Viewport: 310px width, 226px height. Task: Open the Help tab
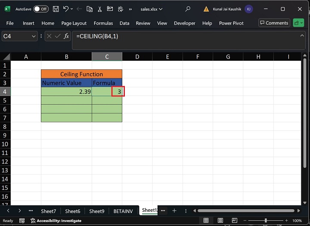coord(207,23)
